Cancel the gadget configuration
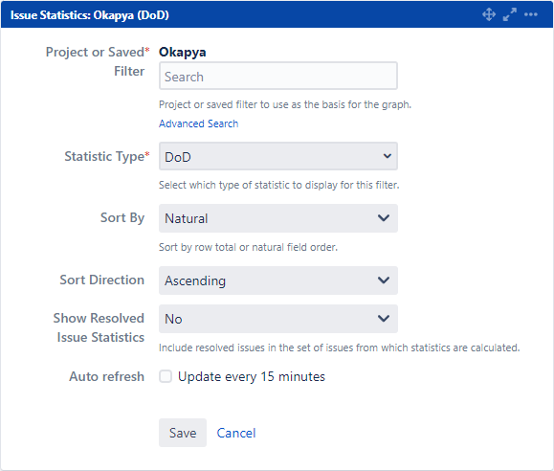 pyautogui.click(x=236, y=433)
